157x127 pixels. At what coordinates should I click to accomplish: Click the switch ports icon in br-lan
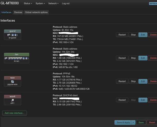15,58
